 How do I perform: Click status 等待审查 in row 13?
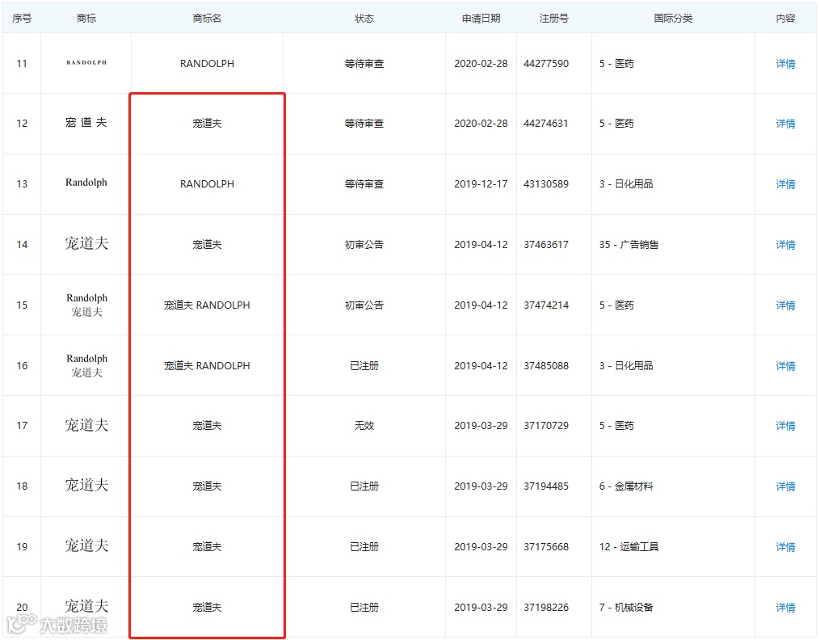(364, 184)
